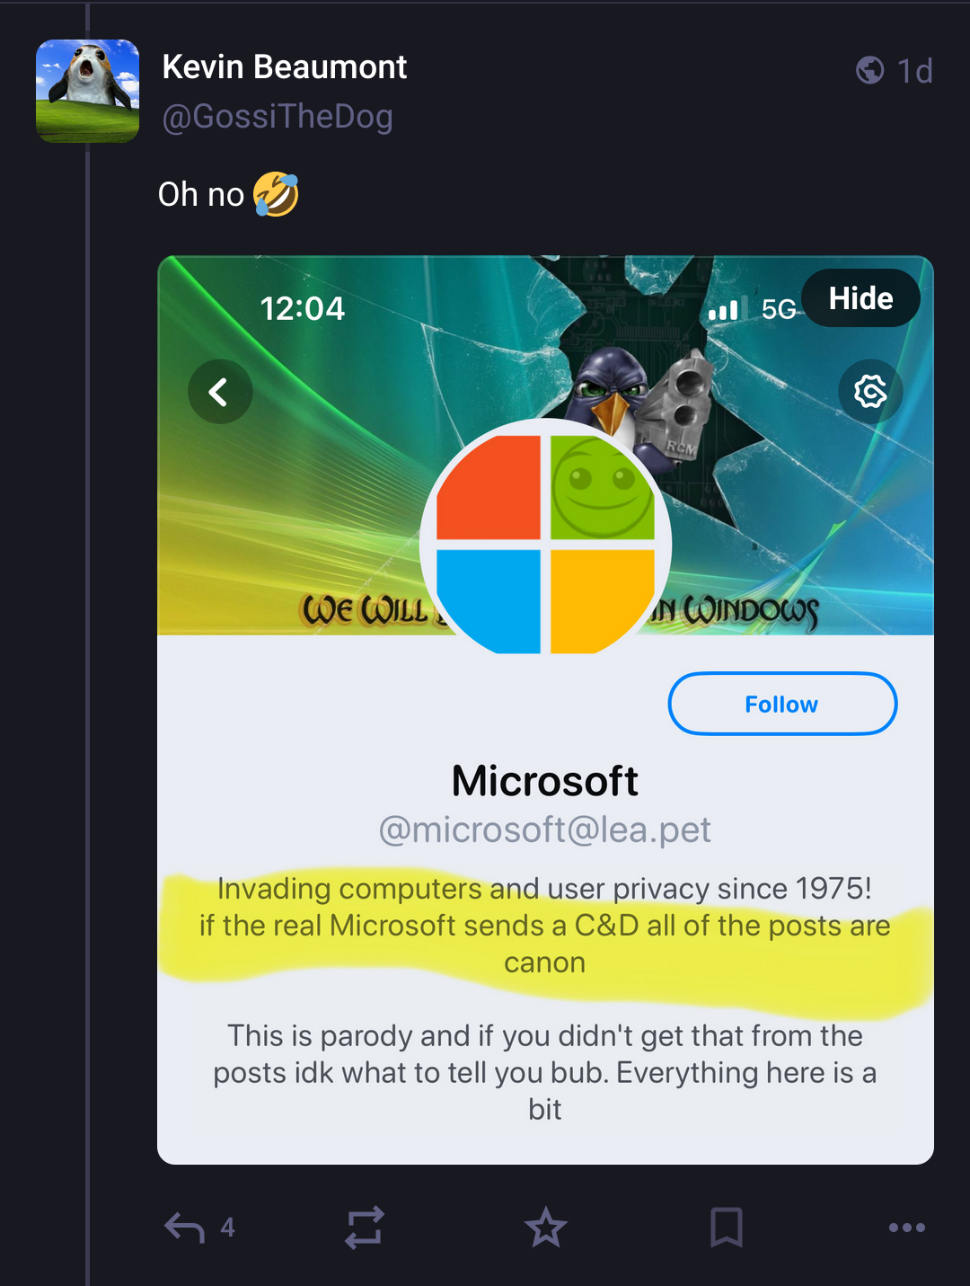This screenshot has width=970, height=1286.
Task: Tap the back chevron in screenshot
Action: (220, 392)
